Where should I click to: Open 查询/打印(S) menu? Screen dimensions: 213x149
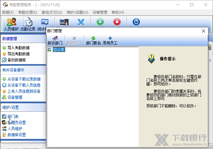tap(52, 12)
